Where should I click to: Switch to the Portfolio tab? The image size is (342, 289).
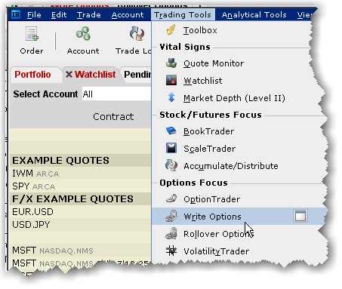32,75
